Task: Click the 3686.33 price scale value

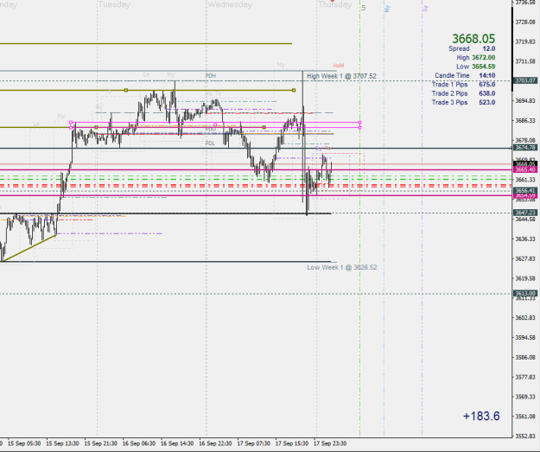Action: click(525, 121)
